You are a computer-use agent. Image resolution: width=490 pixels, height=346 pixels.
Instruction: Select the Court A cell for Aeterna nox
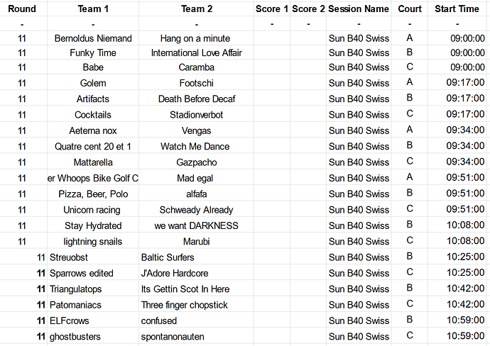coord(410,130)
